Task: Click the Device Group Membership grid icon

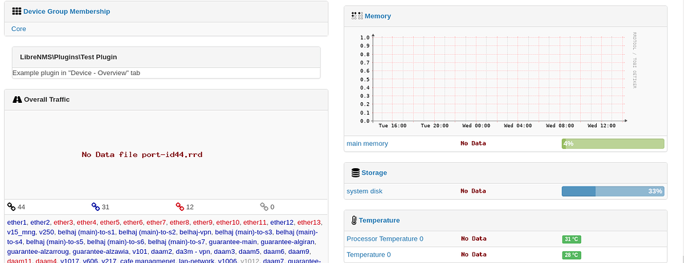Action: (17, 11)
